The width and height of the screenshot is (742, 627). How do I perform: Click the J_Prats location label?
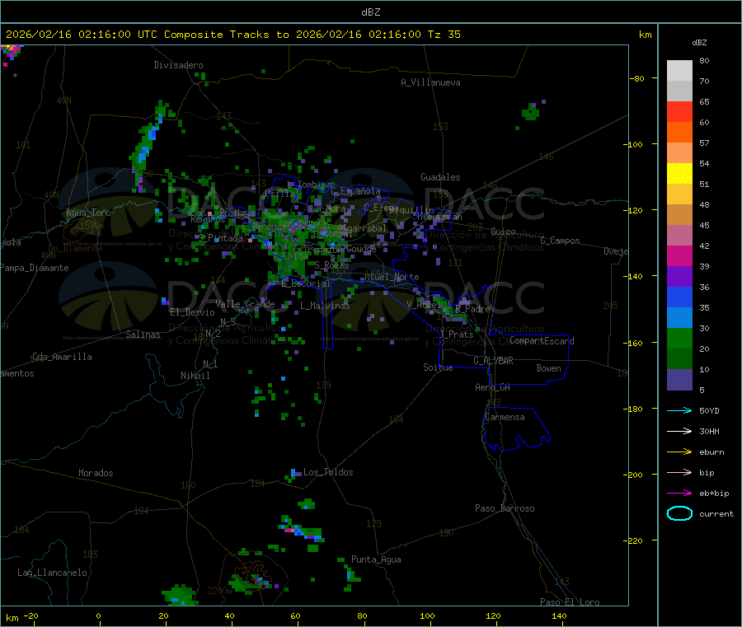pos(457,334)
